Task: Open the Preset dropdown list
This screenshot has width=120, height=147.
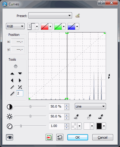Action: coord(50,16)
